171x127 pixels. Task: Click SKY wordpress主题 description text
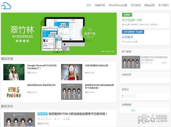point(129,42)
